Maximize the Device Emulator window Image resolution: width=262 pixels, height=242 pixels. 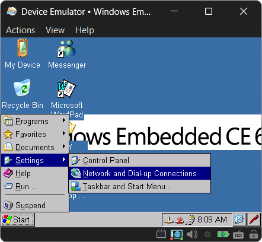pyautogui.click(x=209, y=11)
